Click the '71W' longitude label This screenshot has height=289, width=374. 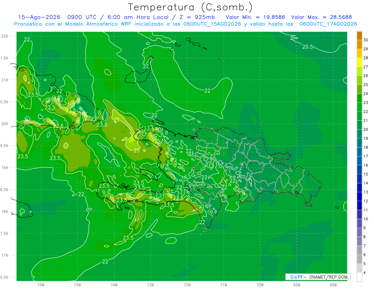[x=223, y=285]
